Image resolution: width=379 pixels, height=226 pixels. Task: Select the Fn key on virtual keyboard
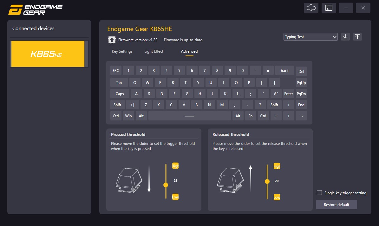251,116
